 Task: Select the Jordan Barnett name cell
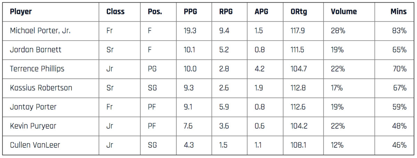tap(35, 50)
